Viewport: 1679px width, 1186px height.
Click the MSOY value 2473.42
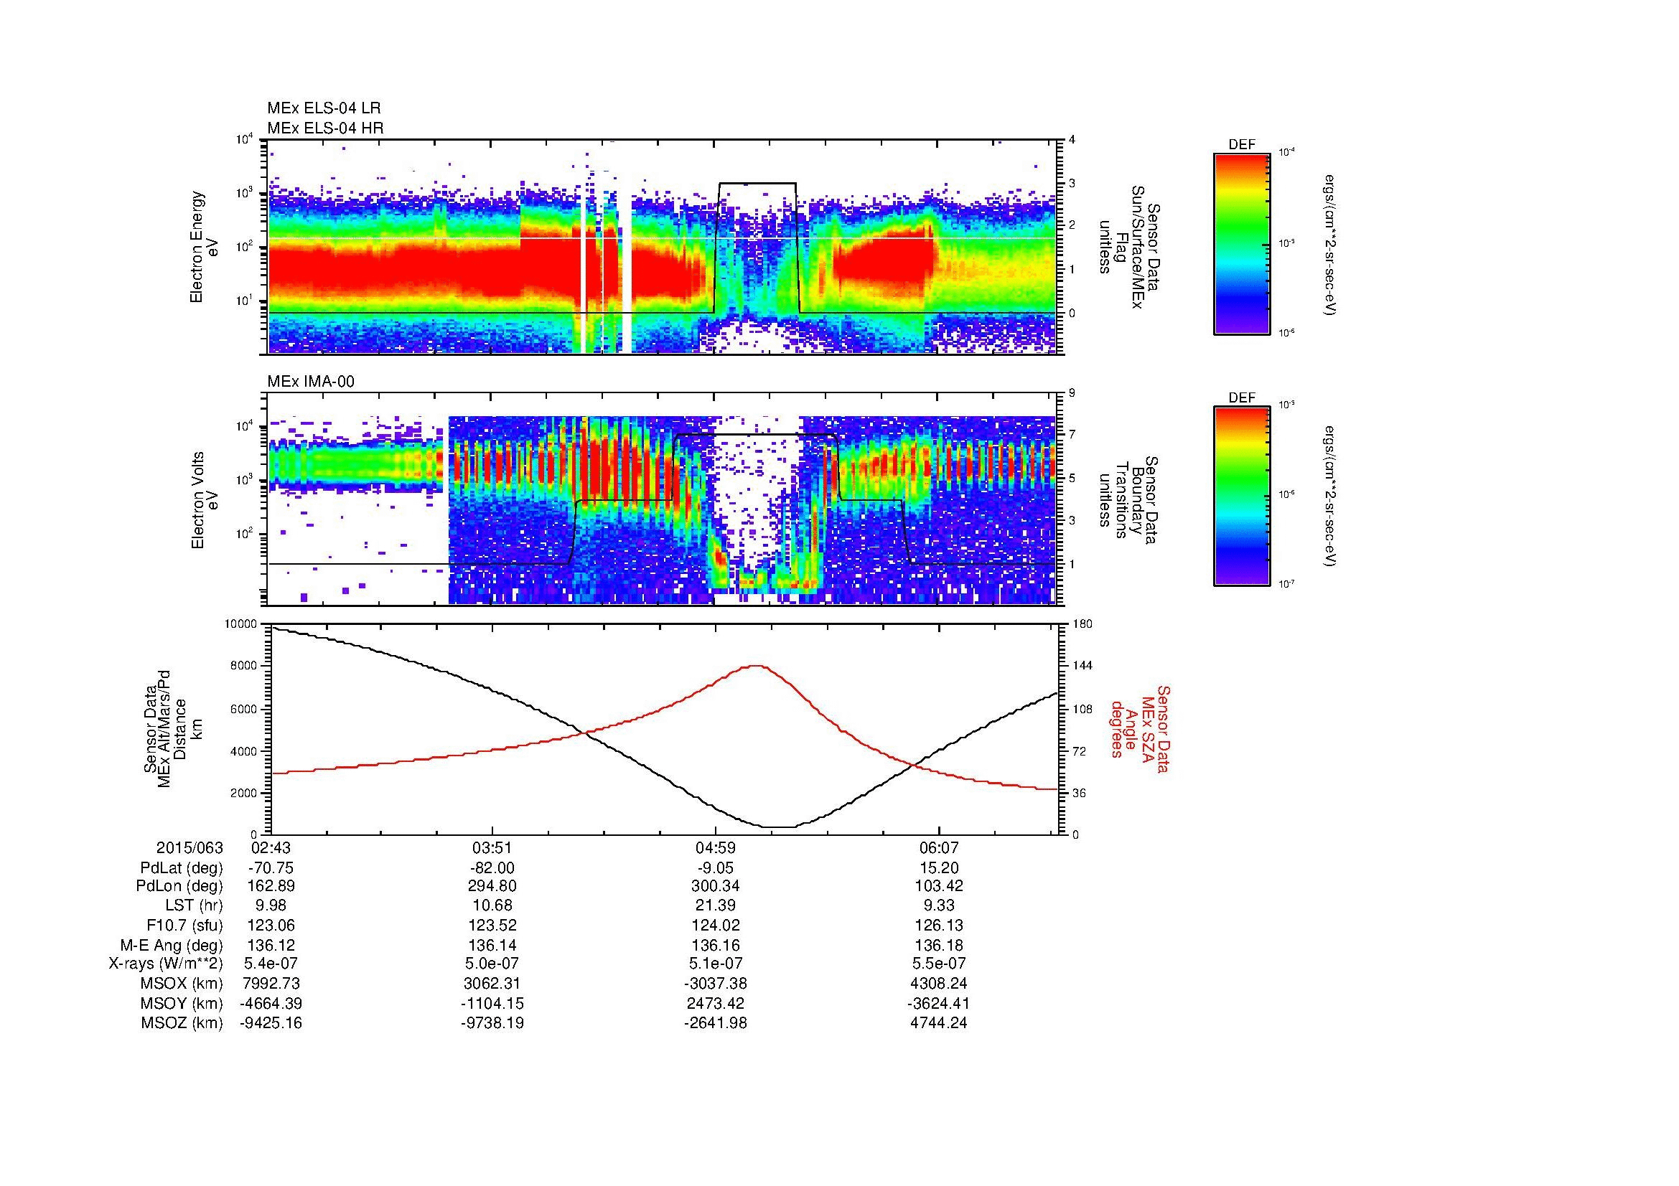[715, 1003]
